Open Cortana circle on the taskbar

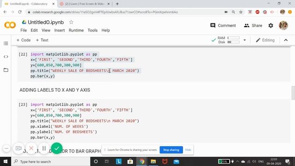[x=96, y=161]
